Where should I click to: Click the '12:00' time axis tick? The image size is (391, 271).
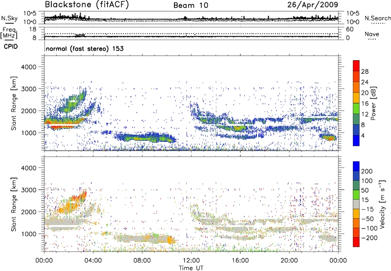(191, 261)
